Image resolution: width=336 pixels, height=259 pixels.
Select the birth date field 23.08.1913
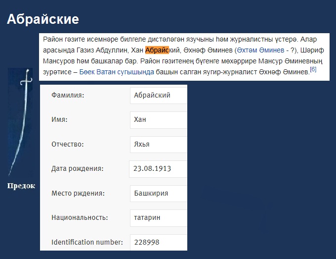click(158, 169)
